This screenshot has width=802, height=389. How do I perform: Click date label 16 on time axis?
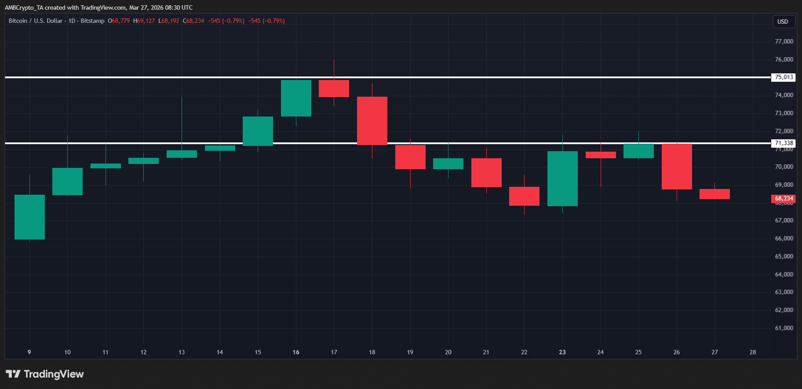pos(296,352)
